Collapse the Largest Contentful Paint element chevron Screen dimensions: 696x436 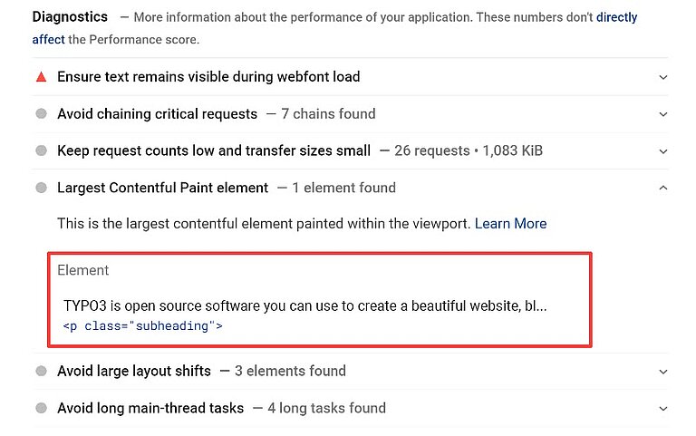click(663, 189)
